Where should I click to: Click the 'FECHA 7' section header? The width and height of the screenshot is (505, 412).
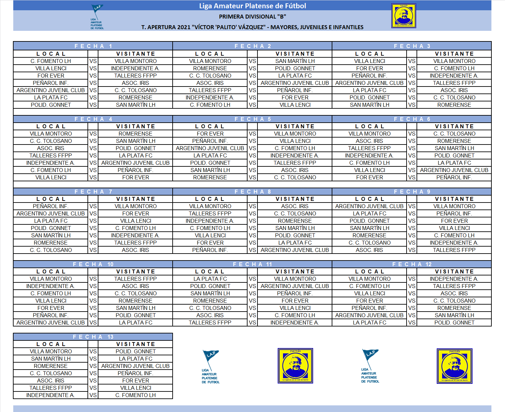(x=93, y=192)
